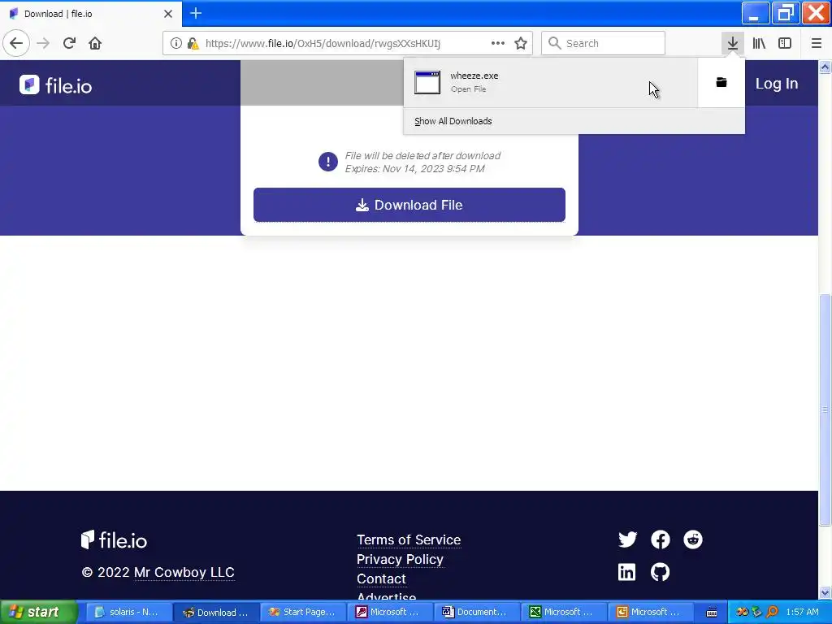Viewport: 832px width, 624px height.
Task: Open the Windows start menu
Action: coord(38,612)
